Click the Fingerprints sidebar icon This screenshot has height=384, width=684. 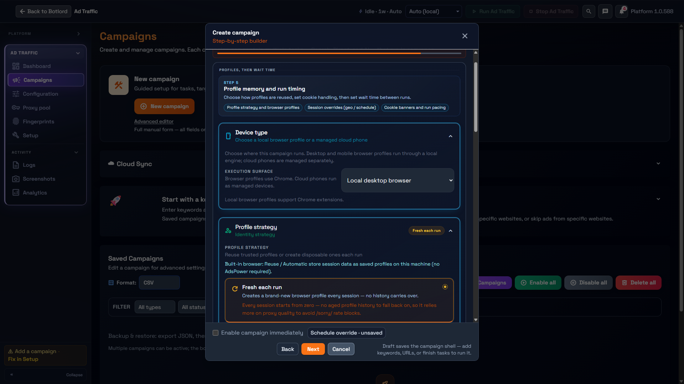point(16,122)
